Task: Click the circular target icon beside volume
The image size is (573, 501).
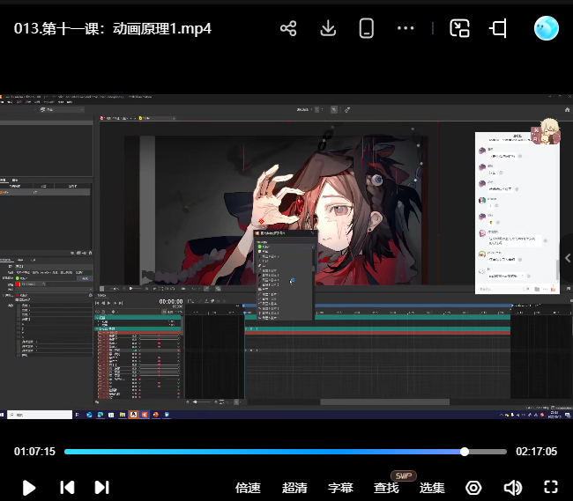Action: (x=474, y=488)
